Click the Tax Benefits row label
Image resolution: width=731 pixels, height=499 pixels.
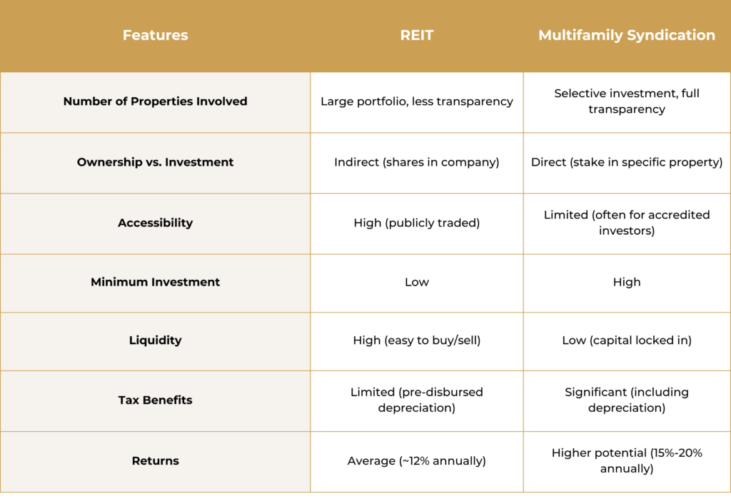(x=155, y=400)
